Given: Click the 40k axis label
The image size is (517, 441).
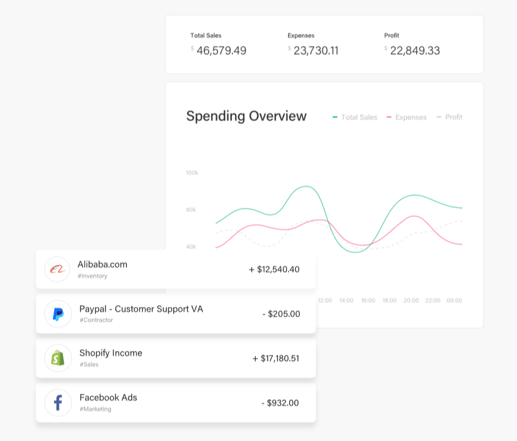Looking at the screenshot, I should click(191, 247).
